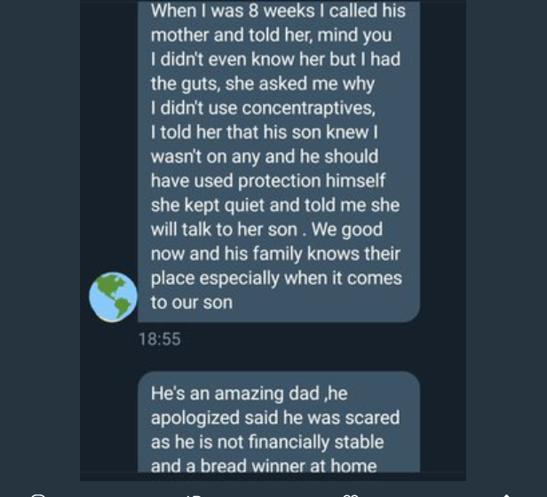This screenshot has width=547, height=497.
Task: Click the like heart icon below the image
Action: [351, 495]
